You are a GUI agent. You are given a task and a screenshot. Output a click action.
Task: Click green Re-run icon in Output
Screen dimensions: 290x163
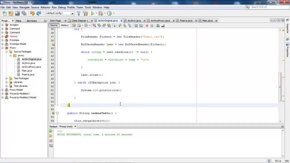click(51, 131)
